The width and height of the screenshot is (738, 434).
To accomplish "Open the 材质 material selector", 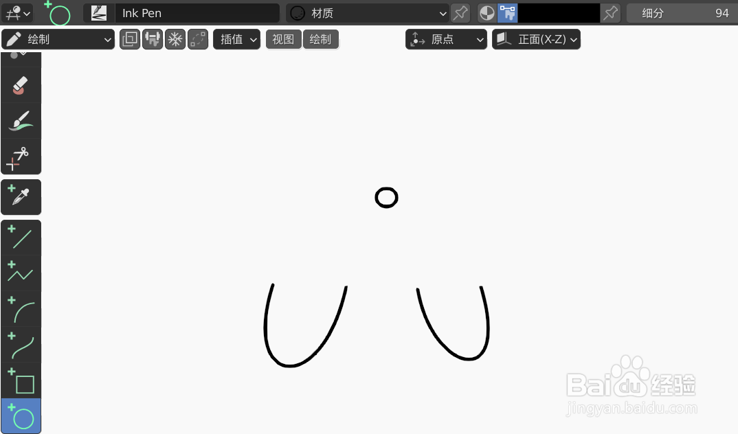I will pos(368,13).
